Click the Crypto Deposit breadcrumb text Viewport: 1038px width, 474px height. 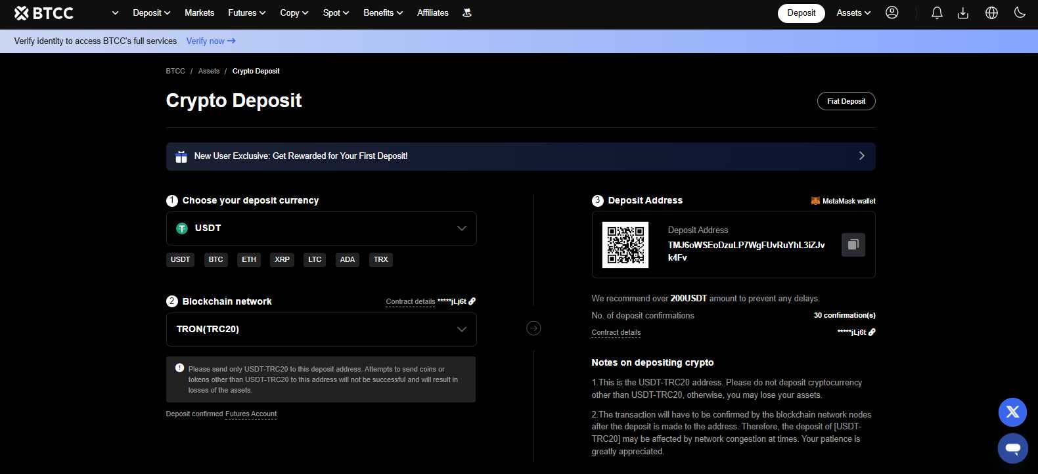tap(256, 71)
